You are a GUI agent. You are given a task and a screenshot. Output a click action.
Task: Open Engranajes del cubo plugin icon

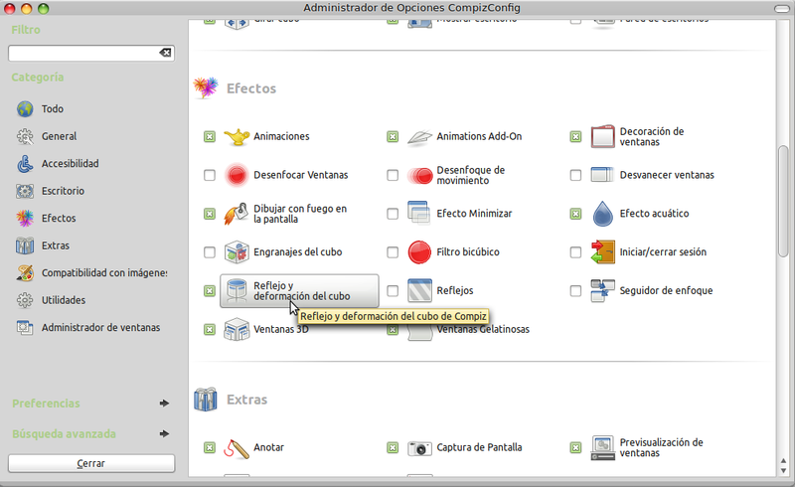237,252
